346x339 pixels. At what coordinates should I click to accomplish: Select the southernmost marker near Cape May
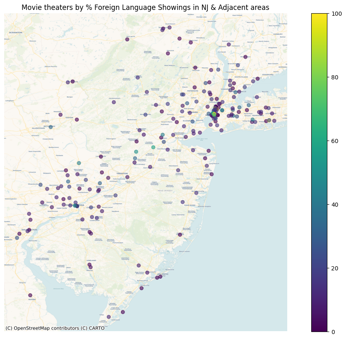coord(109,317)
